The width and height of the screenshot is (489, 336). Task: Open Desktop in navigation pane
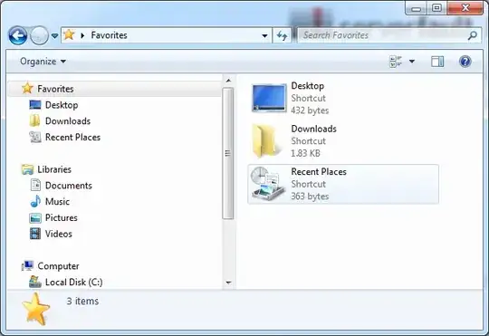(x=62, y=105)
